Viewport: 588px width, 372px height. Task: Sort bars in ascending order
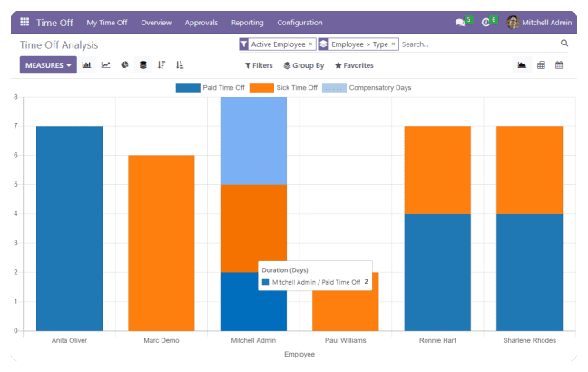[180, 65]
